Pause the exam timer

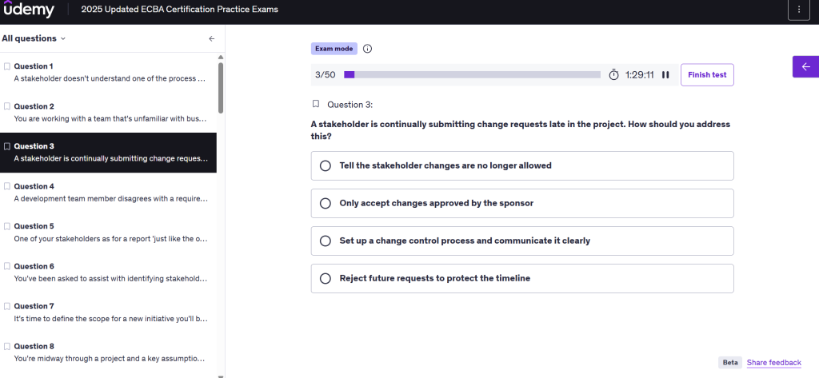pyautogui.click(x=665, y=75)
